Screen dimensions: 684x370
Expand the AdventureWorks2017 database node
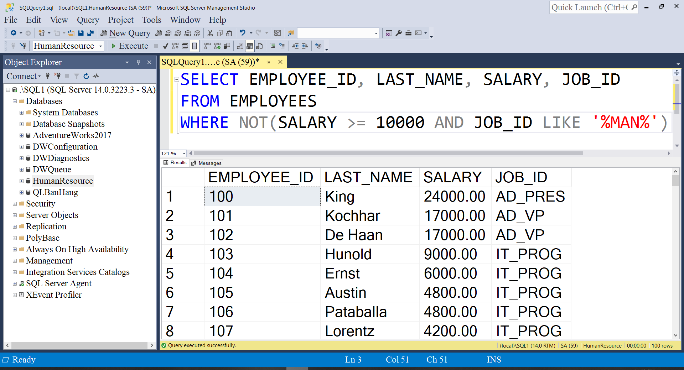(21, 135)
